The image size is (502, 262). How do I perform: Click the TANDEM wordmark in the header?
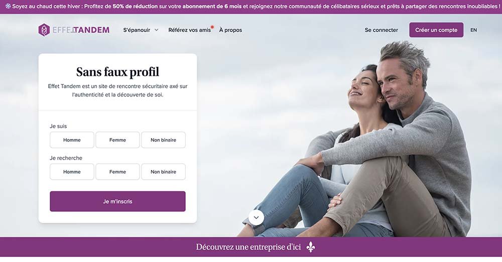(x=91, y=30)
